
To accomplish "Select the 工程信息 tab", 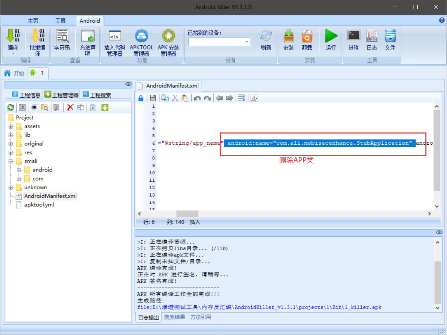I will [26, 94].
